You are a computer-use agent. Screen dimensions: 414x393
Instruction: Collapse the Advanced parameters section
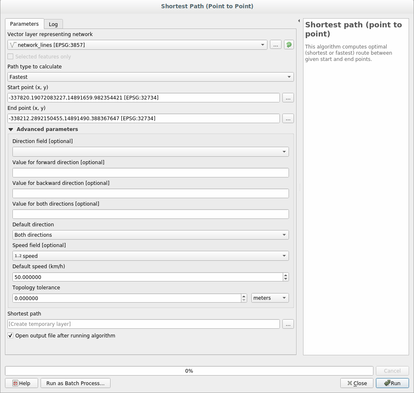click(x=11, y=129)
